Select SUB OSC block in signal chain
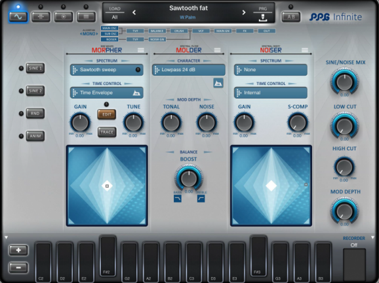 coord(110,34)
